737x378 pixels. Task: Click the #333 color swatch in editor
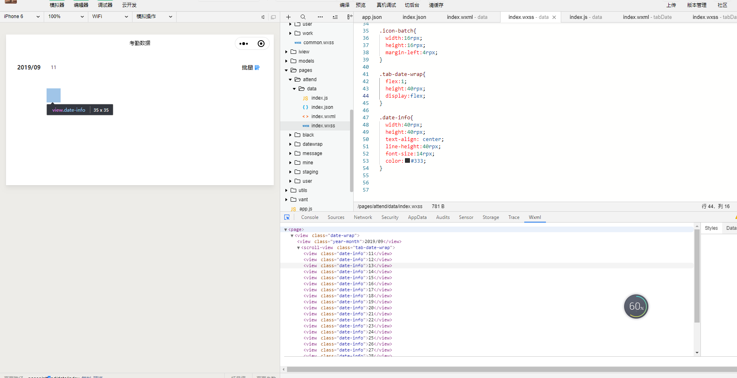tap(407, 161)
